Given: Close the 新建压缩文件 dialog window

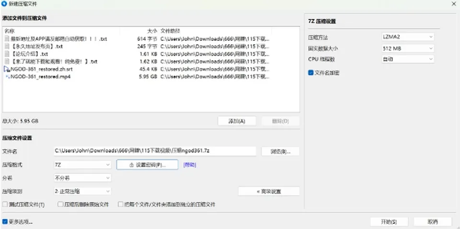Looking at the screenshot, I should pyautogui.click(x=453, y=3).
